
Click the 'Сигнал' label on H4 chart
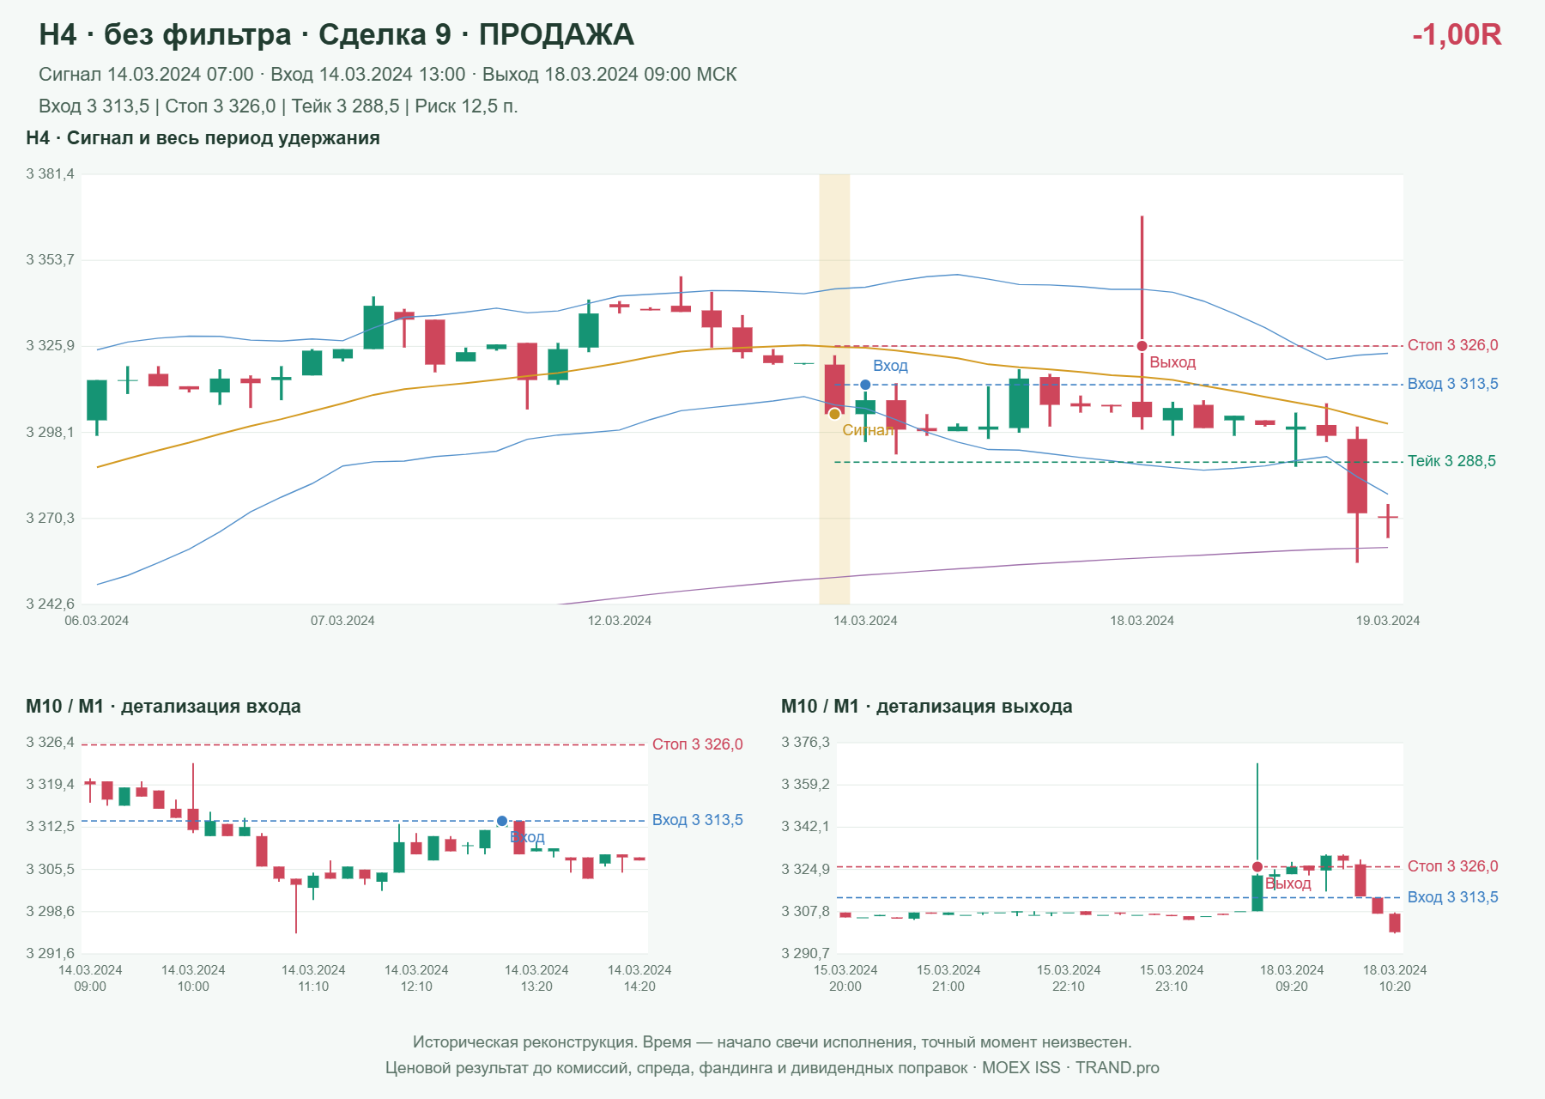click(x=868, y=430)
